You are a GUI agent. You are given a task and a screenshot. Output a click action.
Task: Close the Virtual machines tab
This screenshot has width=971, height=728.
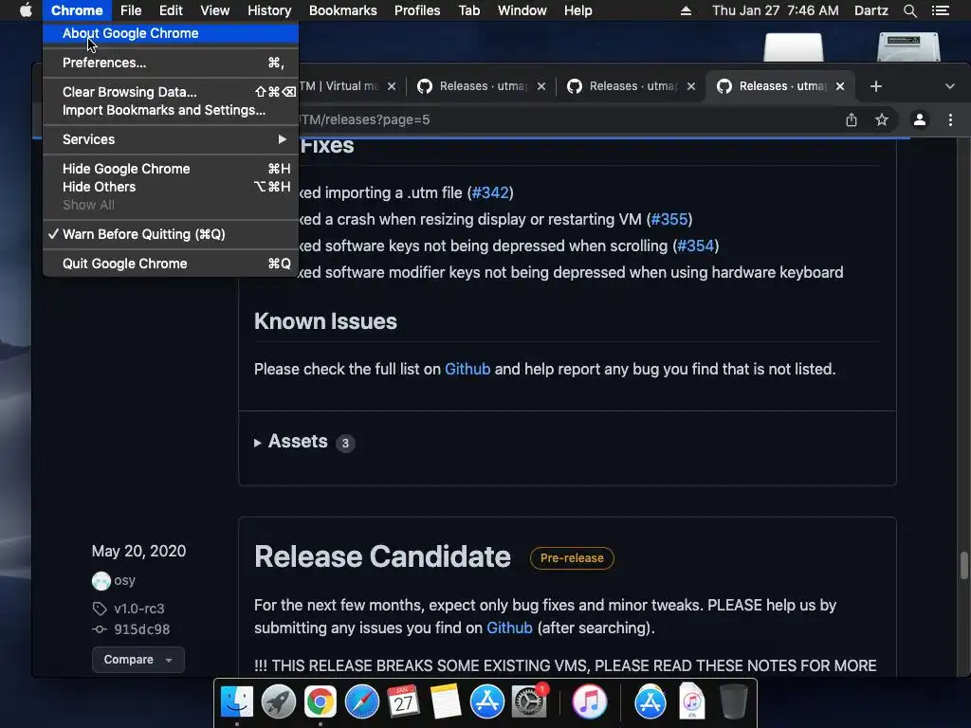click(392, 86)
